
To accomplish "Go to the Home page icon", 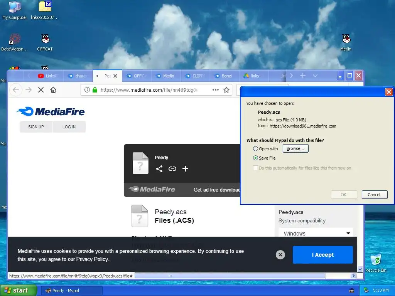I will (53, 90).
